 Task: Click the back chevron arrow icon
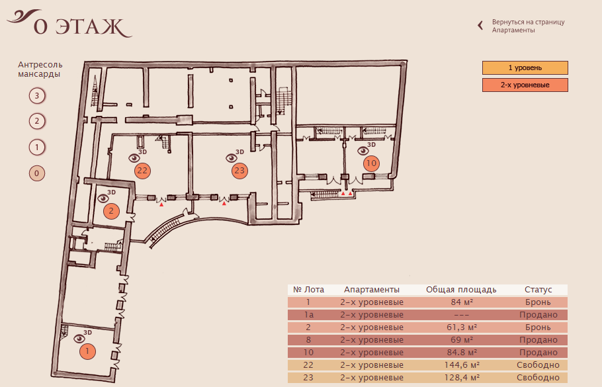[x=480, y=26]
